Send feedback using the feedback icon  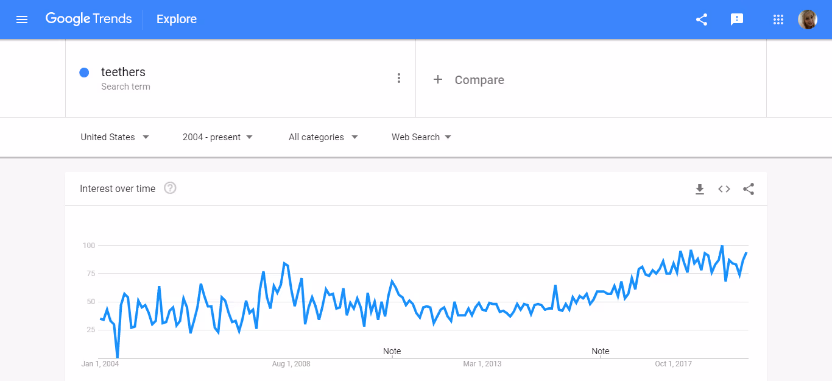click(737, 19)
